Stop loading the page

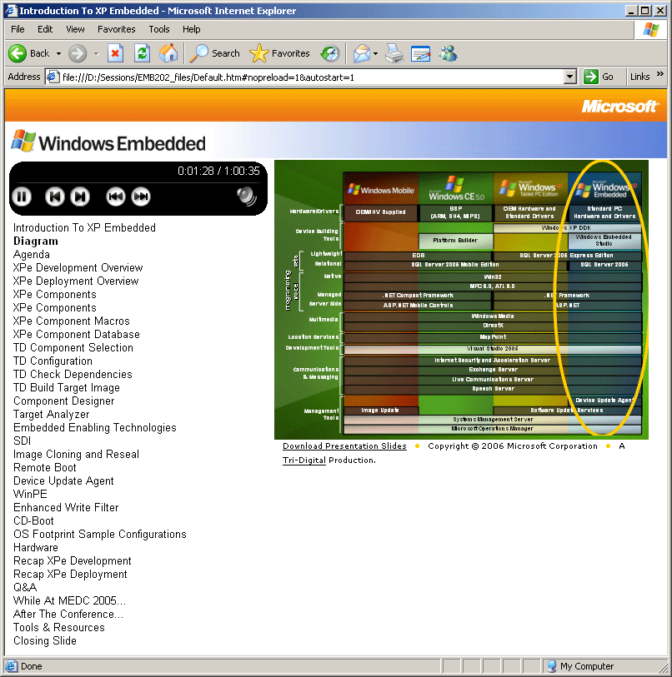pyautogui.click(x=115, y=53)
